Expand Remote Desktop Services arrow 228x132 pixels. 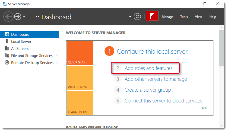click(56, 63)
